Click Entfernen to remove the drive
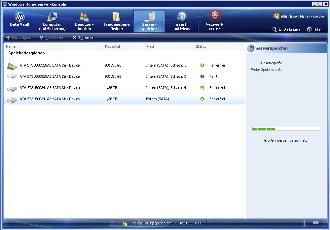Viewport: 330px width, 230px height. tap(83, 38)
